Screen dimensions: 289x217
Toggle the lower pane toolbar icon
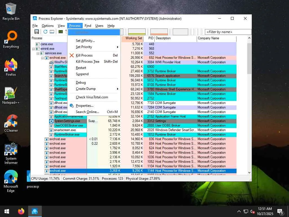[52, 32]
